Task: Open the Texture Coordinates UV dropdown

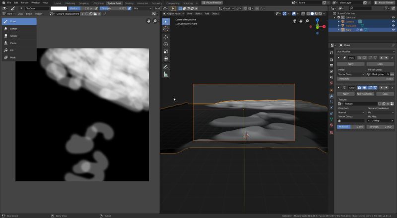Action: point(381,112)
